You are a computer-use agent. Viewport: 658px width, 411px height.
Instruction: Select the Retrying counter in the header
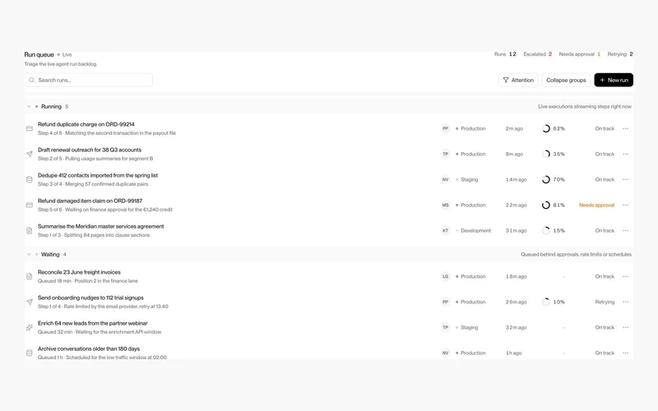point(620,54)
